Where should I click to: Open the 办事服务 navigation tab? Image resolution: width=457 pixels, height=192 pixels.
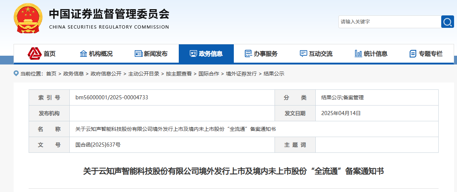[x=261, y=54]
